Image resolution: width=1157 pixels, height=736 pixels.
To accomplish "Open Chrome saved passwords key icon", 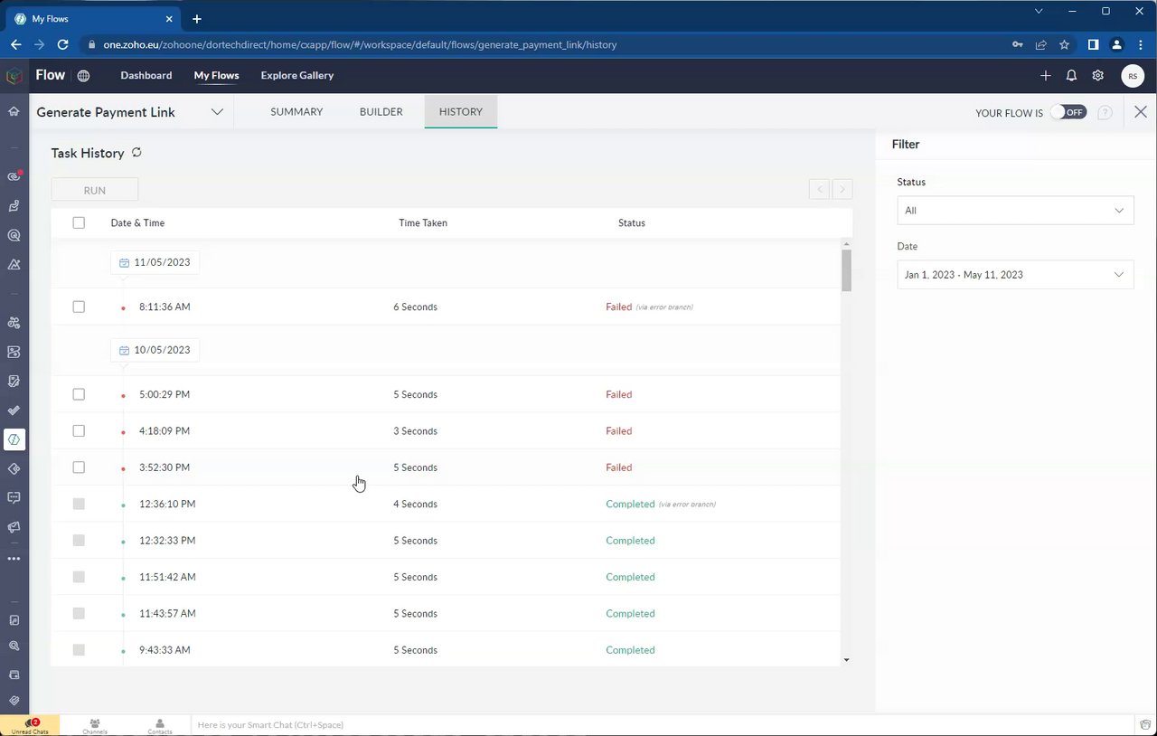I will tap(1018, 44).
